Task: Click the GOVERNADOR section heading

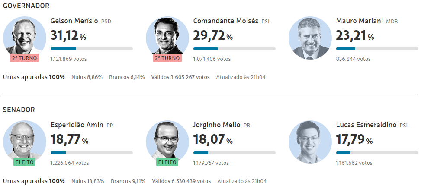Action: 26,6
